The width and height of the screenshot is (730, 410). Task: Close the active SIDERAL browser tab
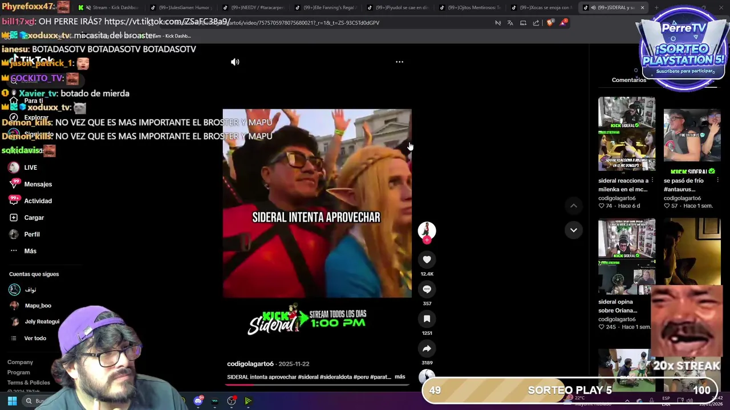pyautogui.click(x=642, y=7)
